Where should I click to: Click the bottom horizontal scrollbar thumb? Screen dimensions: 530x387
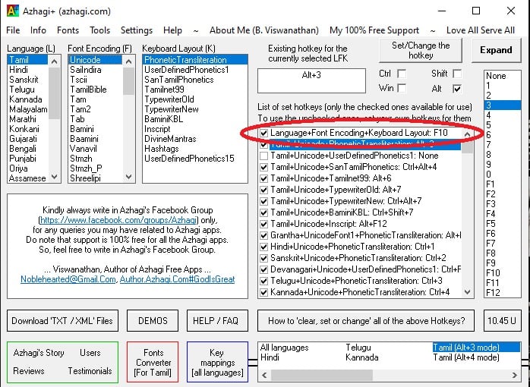click(x=321, y=375)
